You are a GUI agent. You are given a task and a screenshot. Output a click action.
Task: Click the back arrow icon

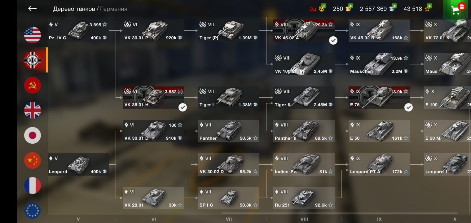(x=32, y=9)
